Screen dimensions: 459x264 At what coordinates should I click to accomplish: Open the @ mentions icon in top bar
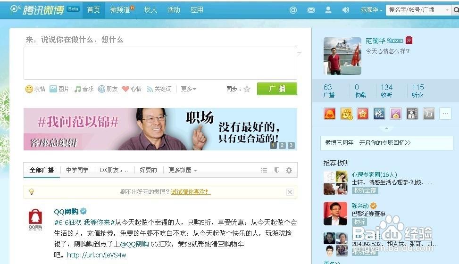tap(293, 10)
